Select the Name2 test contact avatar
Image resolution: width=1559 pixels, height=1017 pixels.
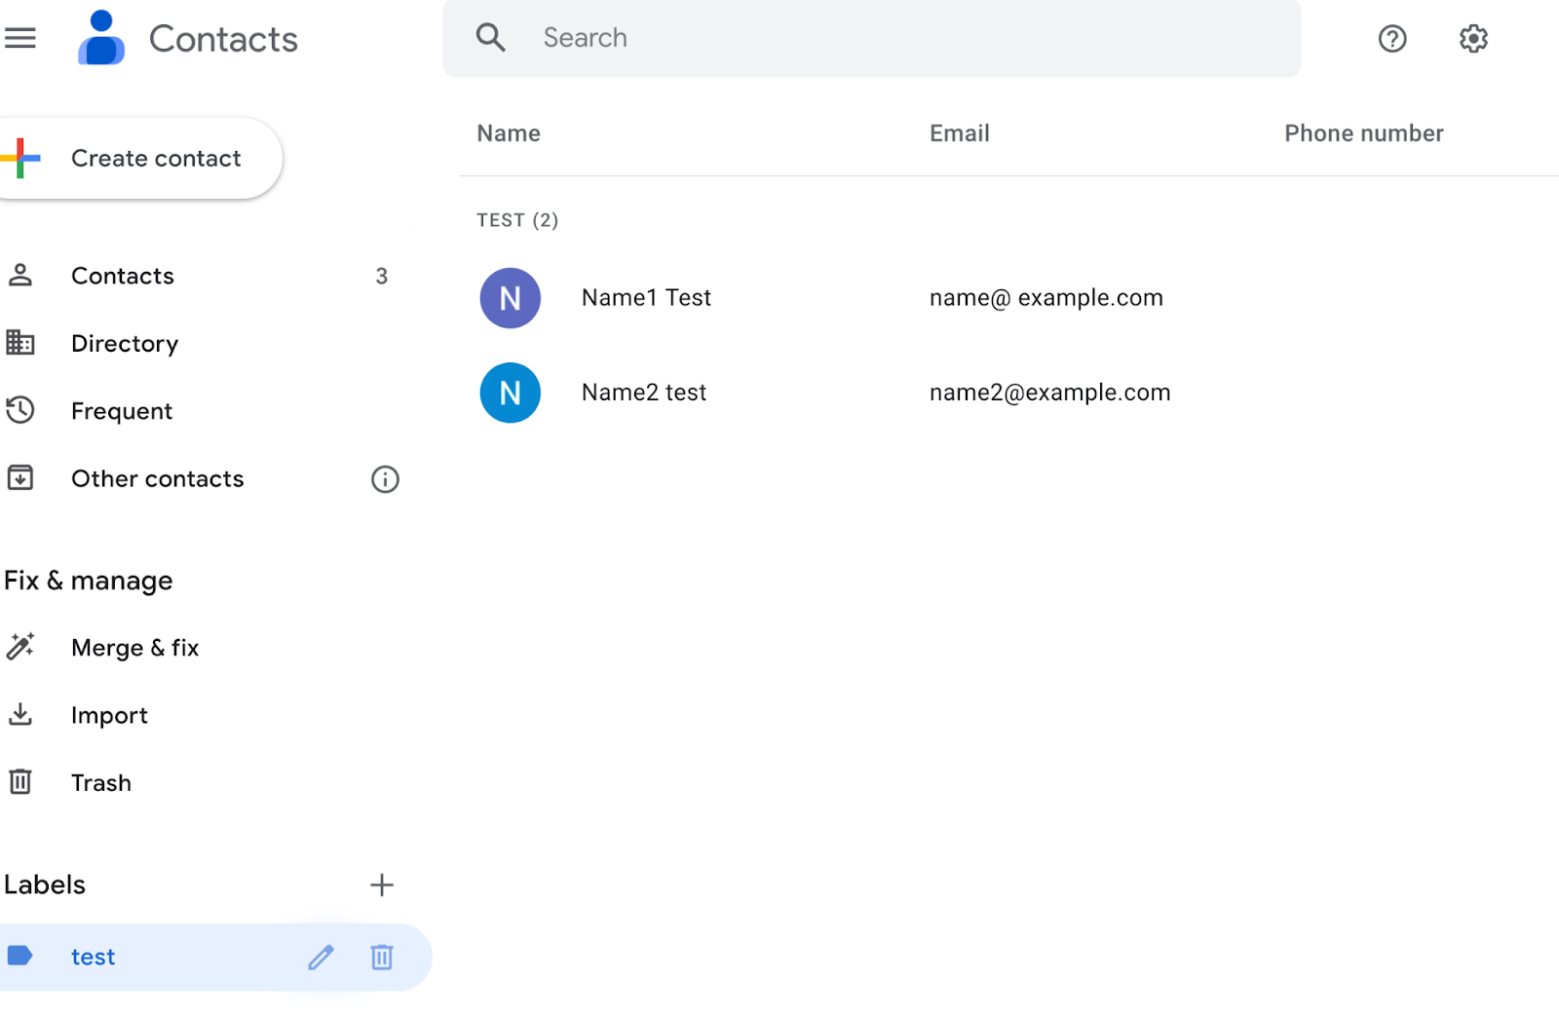pos(510,393)
